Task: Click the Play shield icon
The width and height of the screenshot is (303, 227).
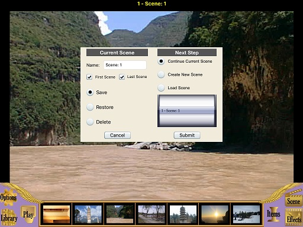Action: 28,215
